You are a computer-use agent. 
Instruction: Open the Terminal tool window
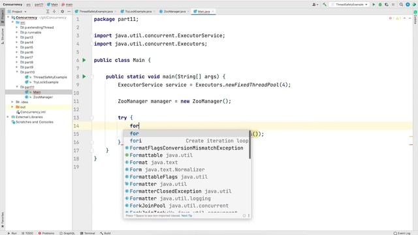coord(88,233)
